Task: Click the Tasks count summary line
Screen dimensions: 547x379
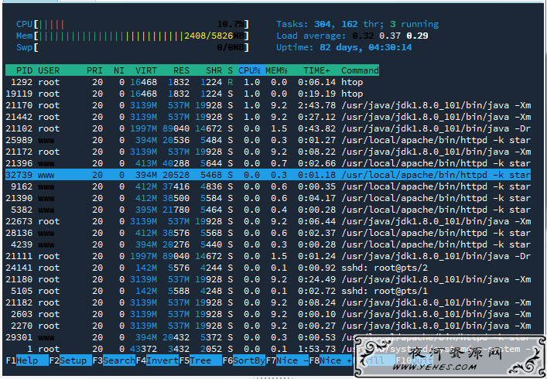Action: 357,24
